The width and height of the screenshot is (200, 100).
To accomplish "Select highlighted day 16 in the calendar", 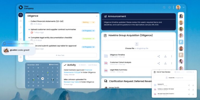I will pos(43,79).
